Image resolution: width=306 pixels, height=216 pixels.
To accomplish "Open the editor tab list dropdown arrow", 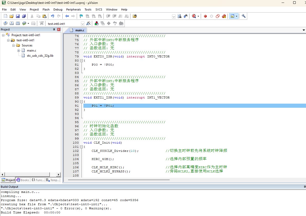I will tap(304, 30).
